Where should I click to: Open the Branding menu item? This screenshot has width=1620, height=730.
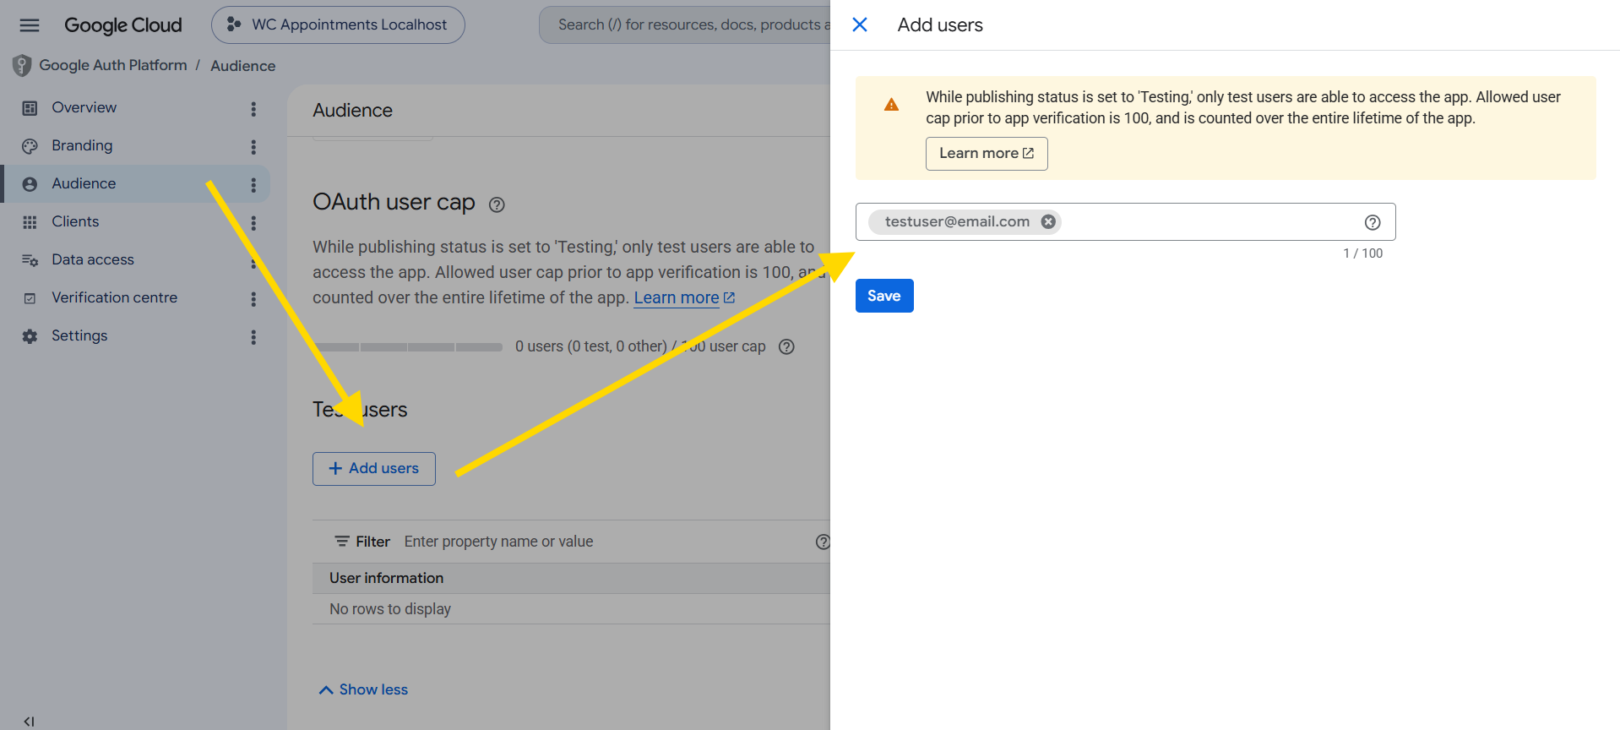pyautogui.click(x=82, y=145)
